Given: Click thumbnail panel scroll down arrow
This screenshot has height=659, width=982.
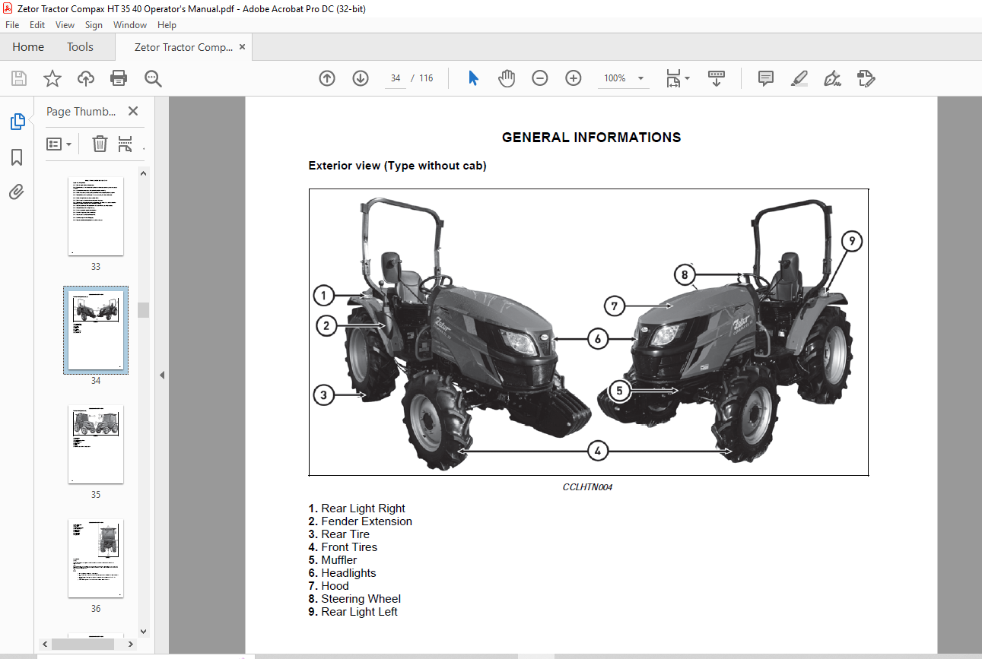Looking at the screenshot, I should [143, 631].
